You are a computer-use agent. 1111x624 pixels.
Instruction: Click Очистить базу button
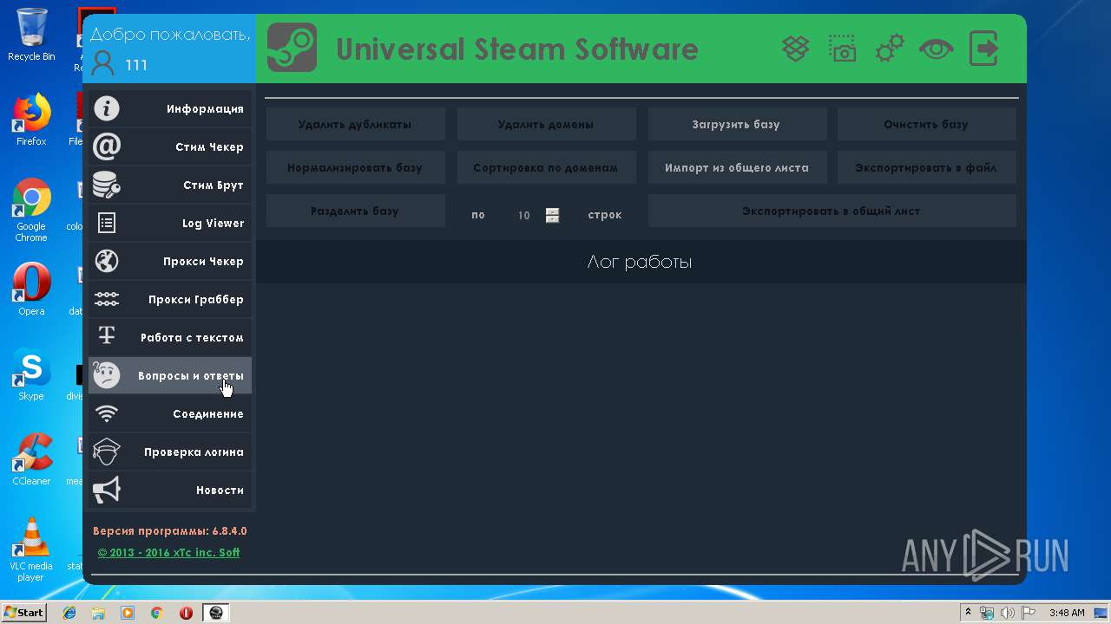coord(926,124)
